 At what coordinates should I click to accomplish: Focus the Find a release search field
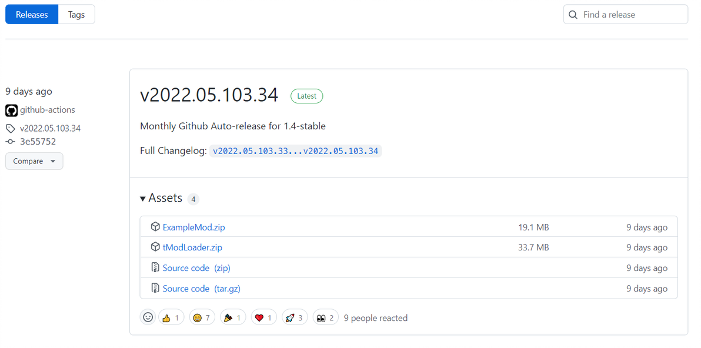[x=626, y=14]
